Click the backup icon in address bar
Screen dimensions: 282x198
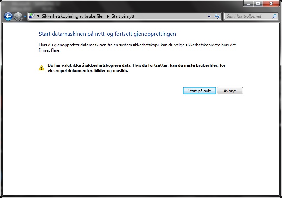click(x=32, y=16)
